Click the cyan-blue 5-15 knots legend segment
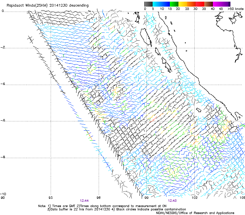Screen dimensions: 245x215 (x=161, y=4)
